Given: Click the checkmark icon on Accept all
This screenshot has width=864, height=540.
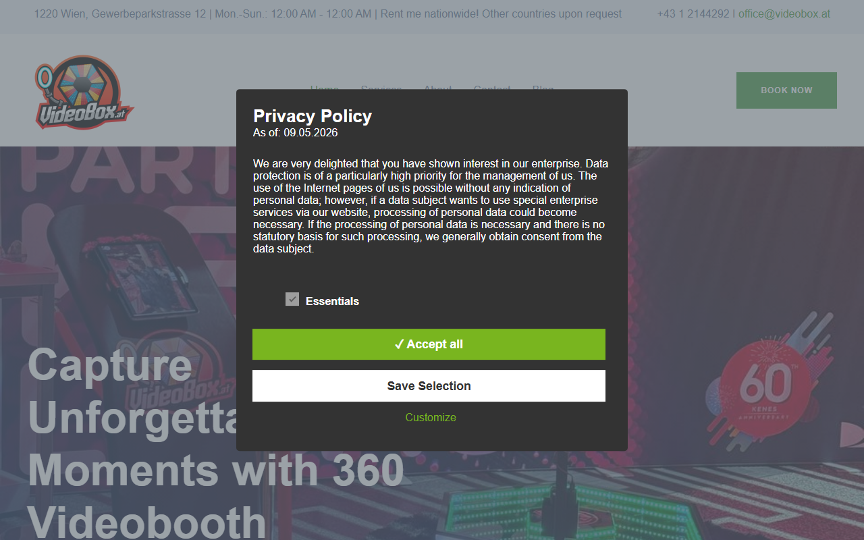Looking at the screenshot, I should [399, 344].
